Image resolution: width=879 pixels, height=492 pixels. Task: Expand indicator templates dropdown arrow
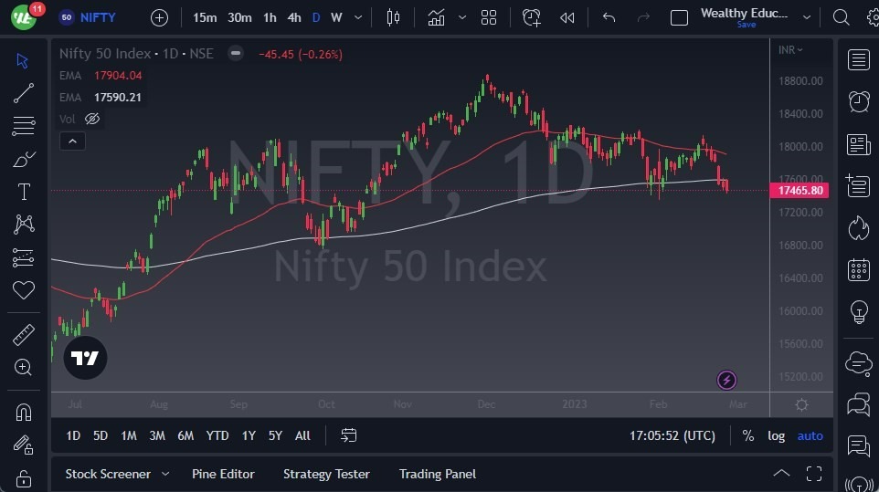click(462, 18)
